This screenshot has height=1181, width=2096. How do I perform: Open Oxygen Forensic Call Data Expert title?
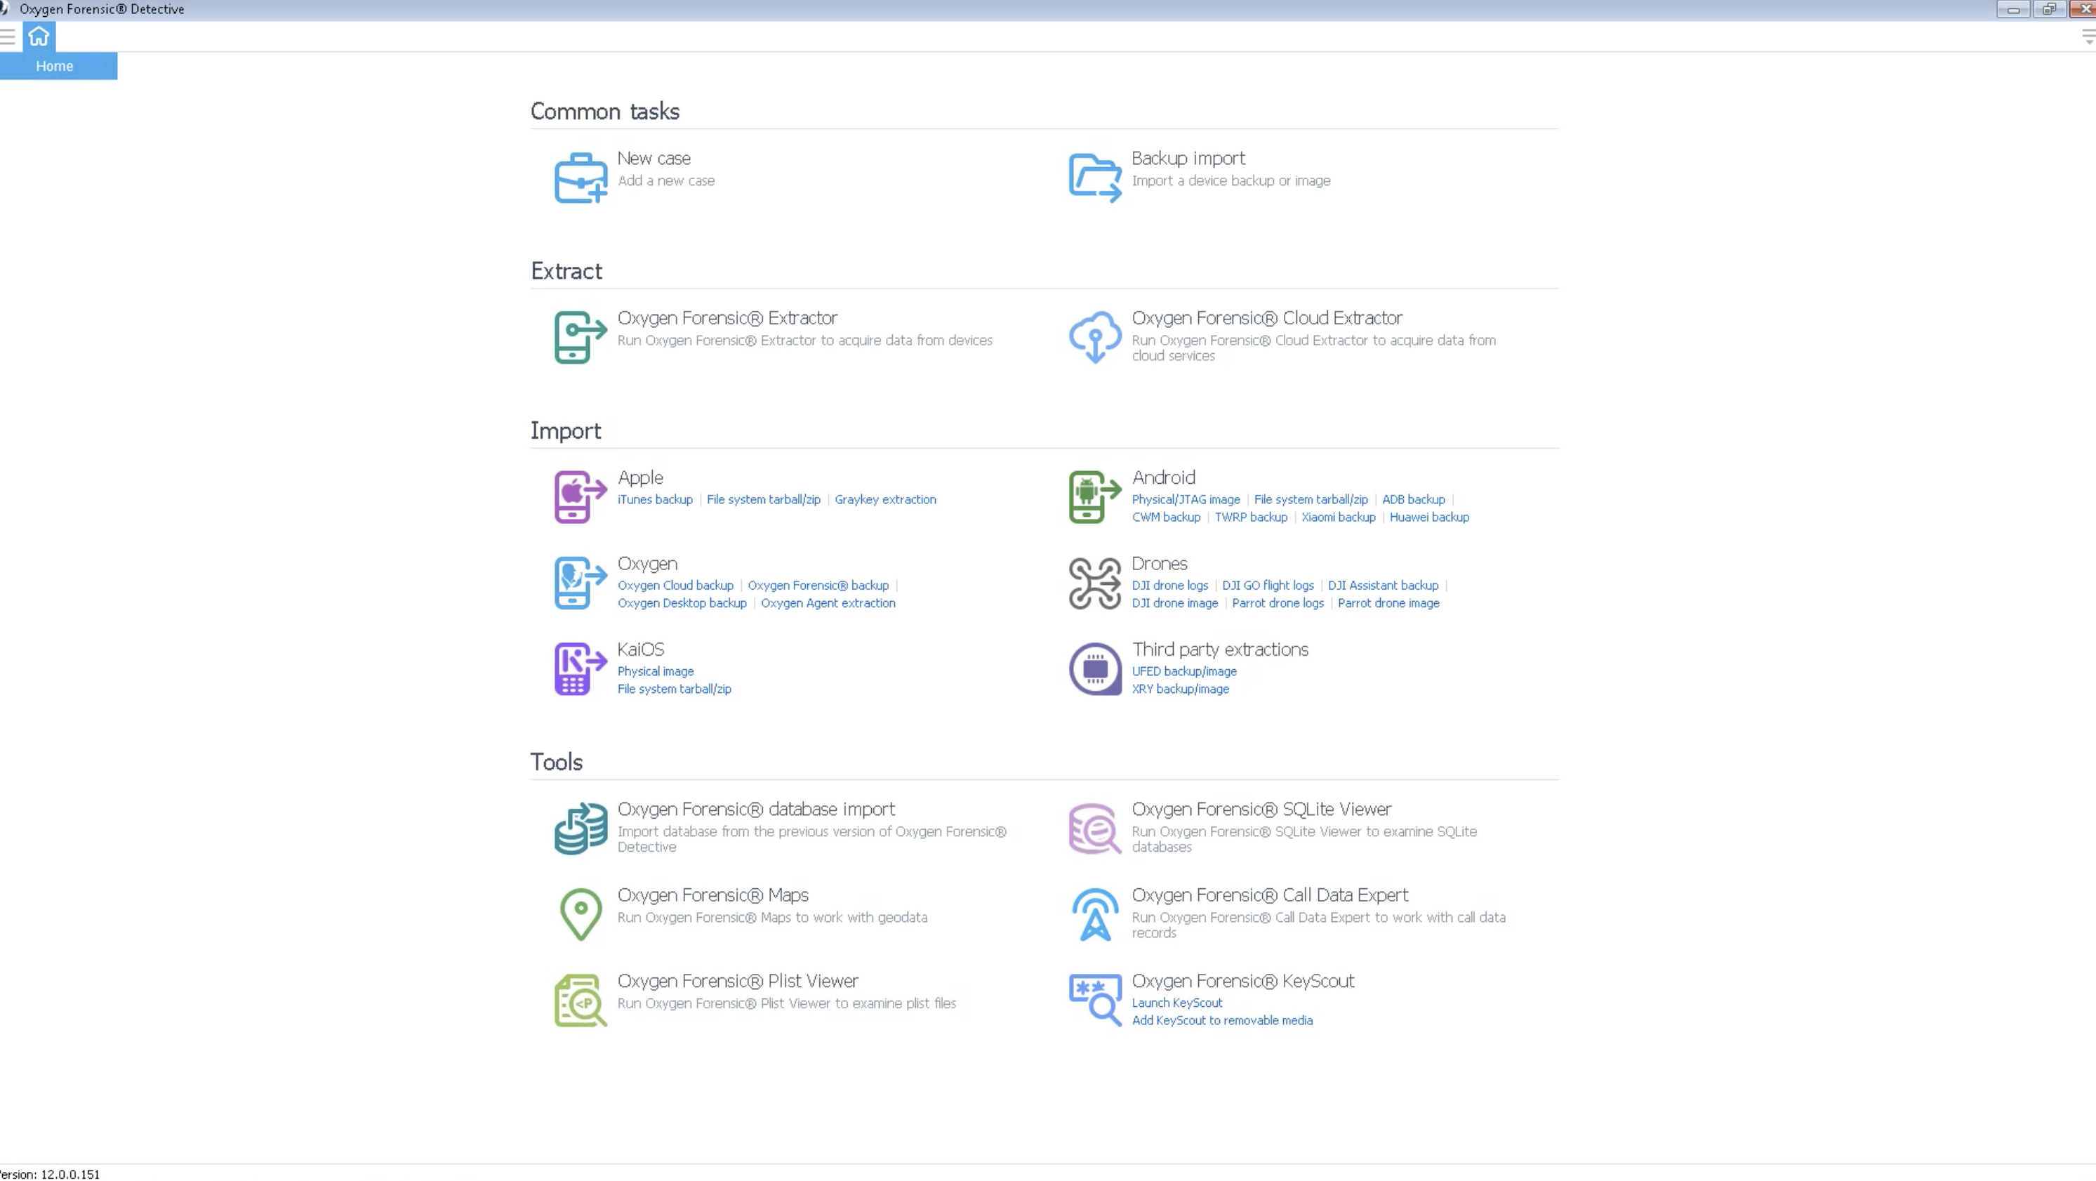(x=1269, y=895)
